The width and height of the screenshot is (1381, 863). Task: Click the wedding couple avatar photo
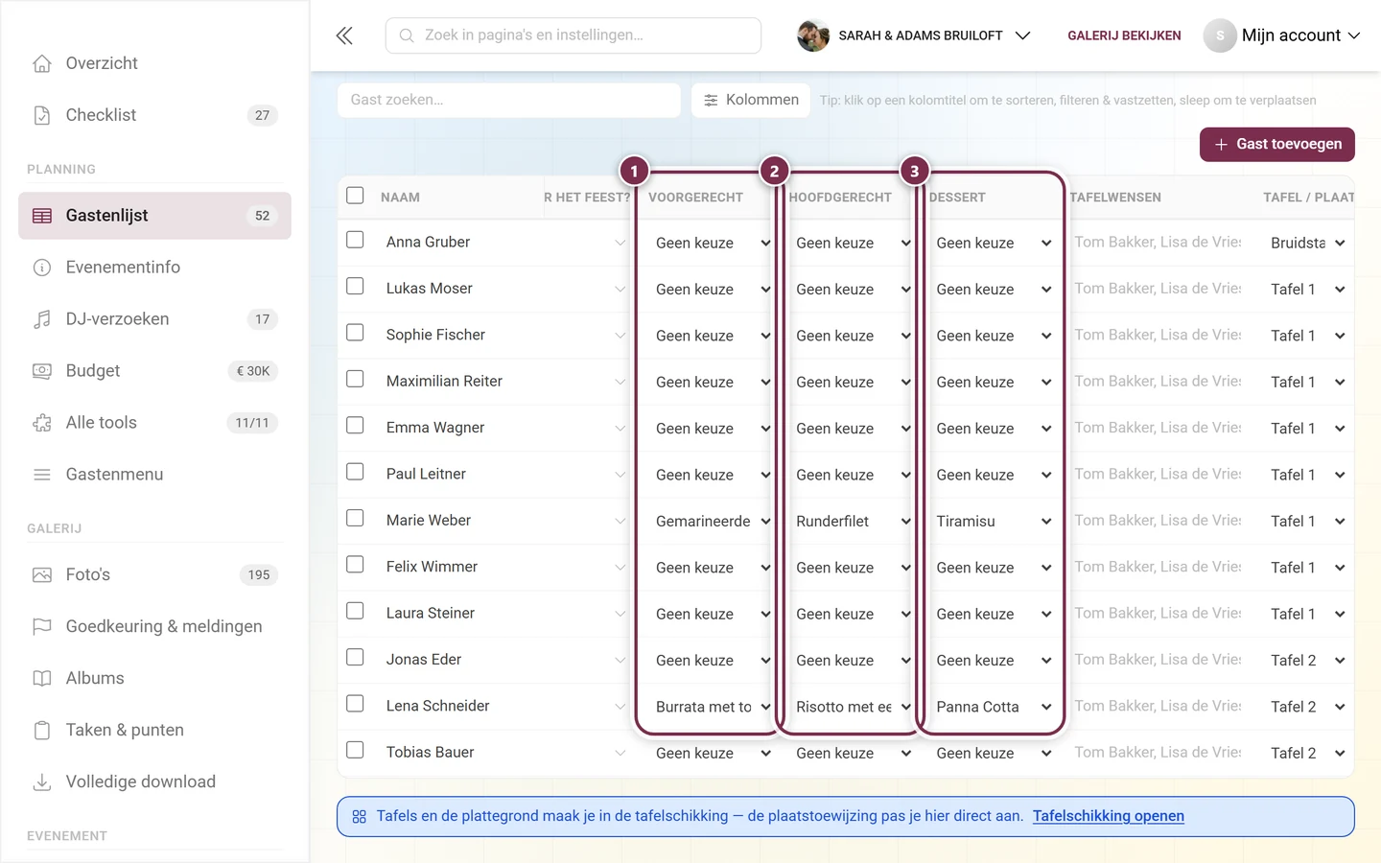[x=813, y=35]
